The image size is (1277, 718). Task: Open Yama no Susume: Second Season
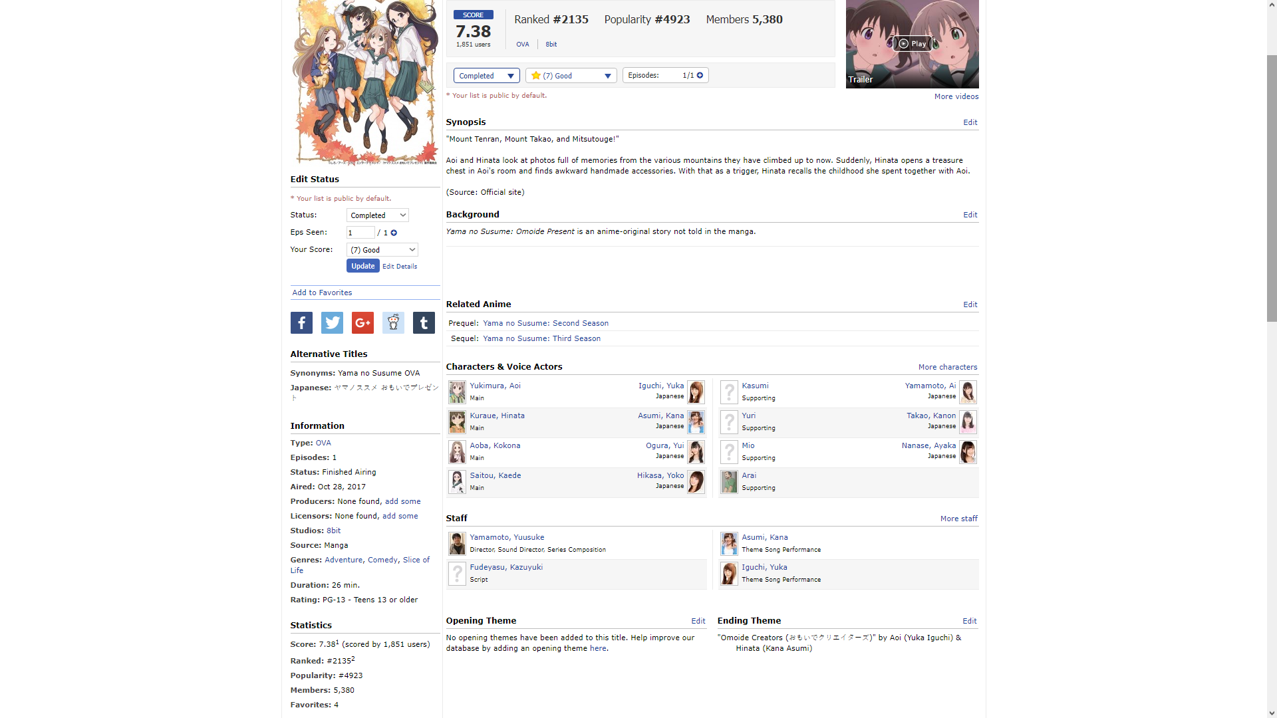tap(545, 323)
